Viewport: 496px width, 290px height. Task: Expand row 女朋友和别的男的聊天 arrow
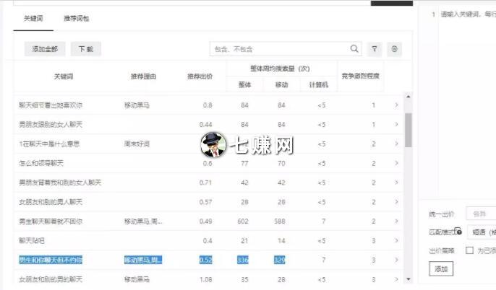[x=397, y=279]
